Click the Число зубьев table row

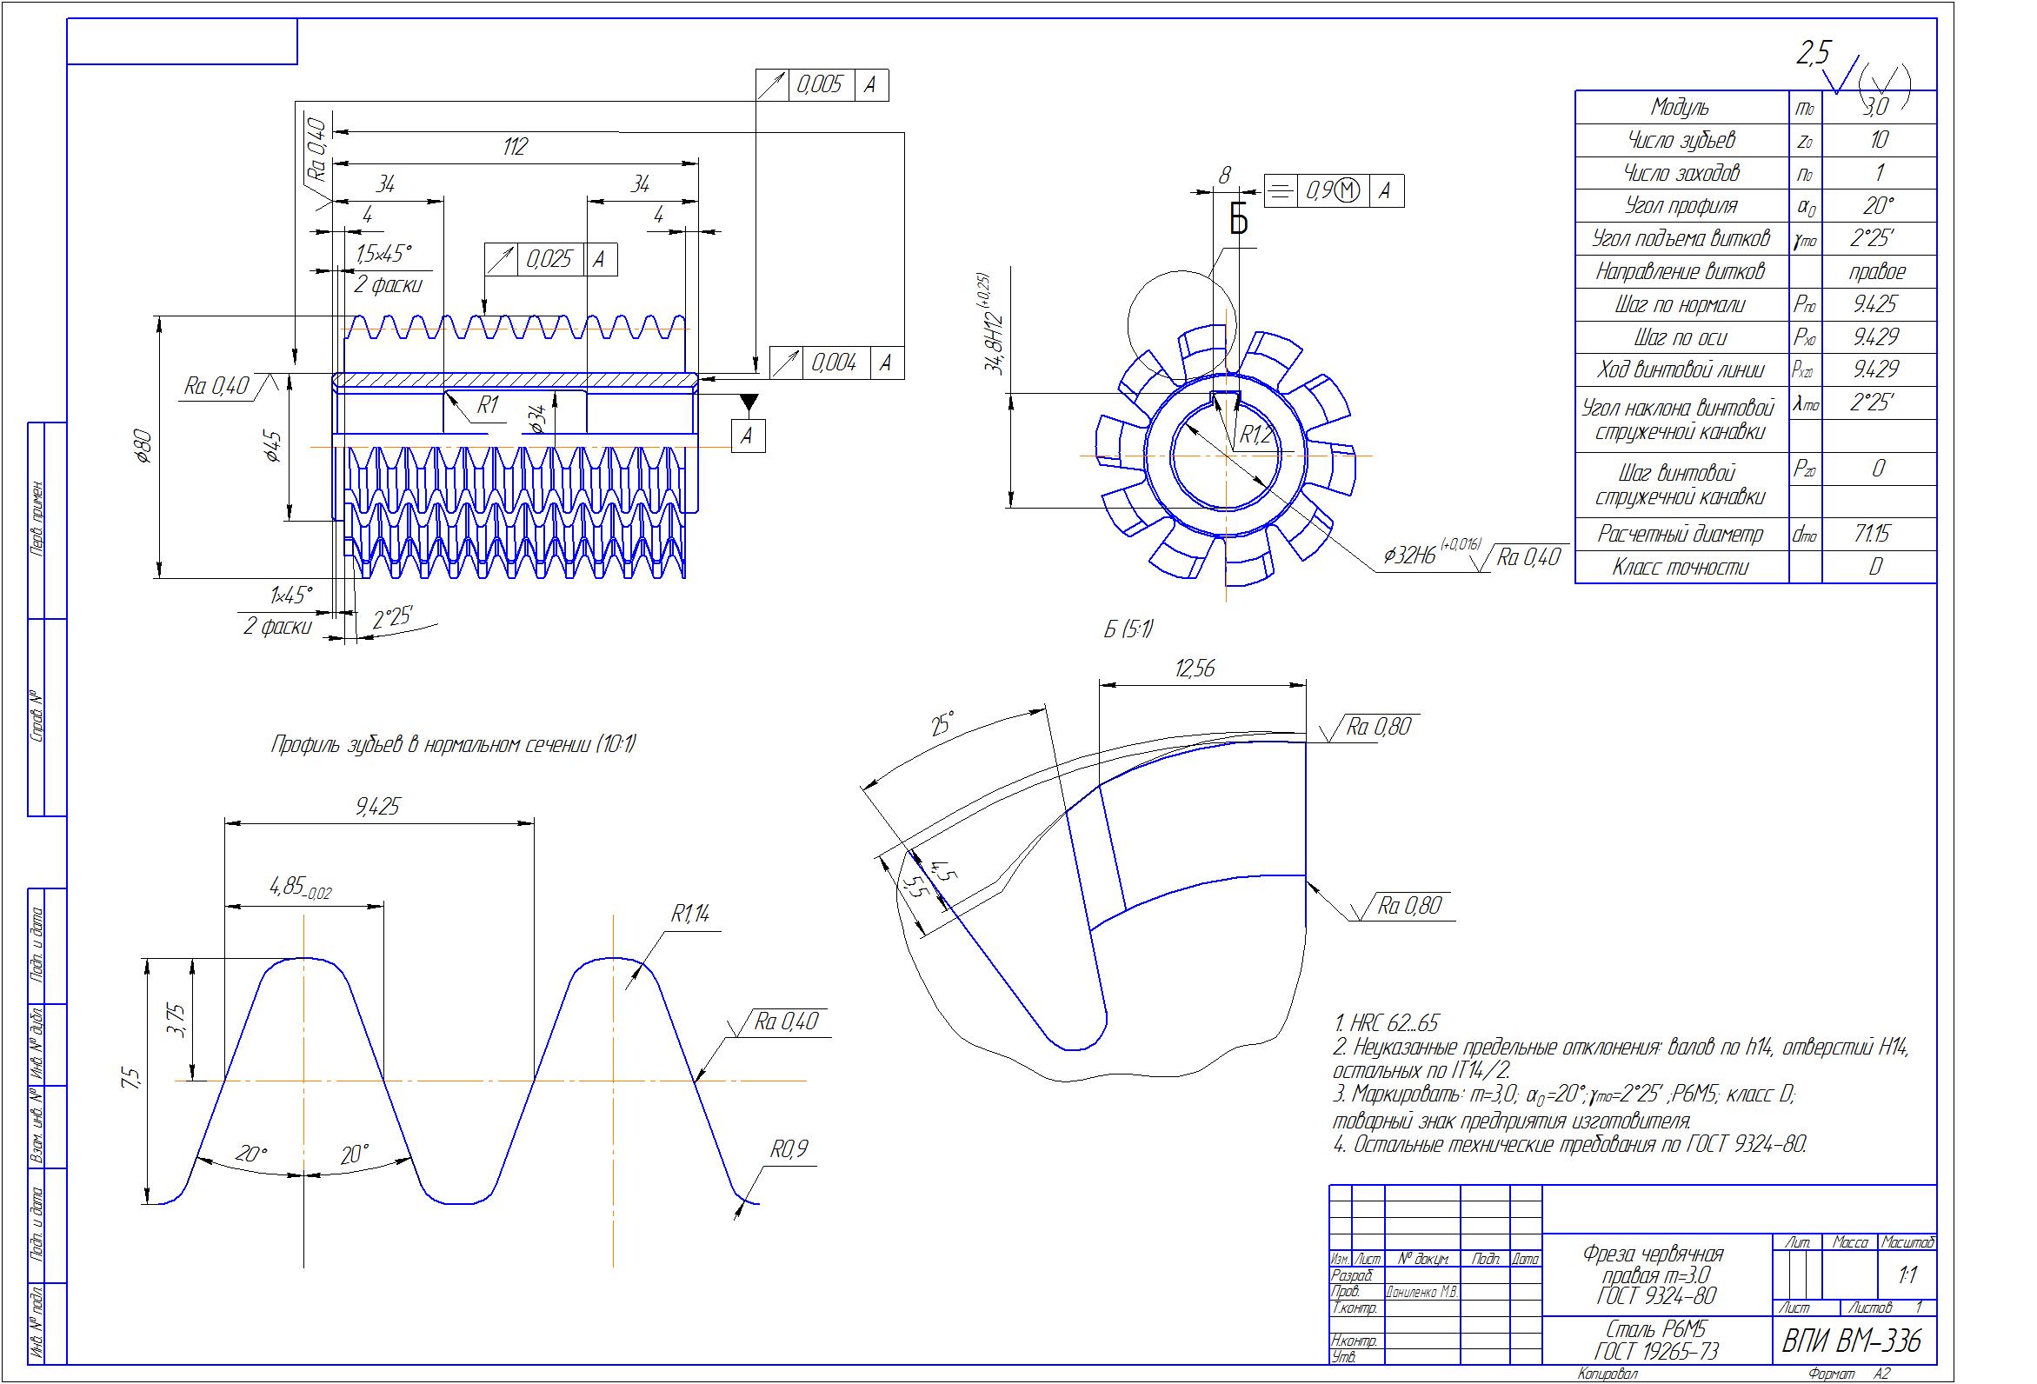[1755, 140]
